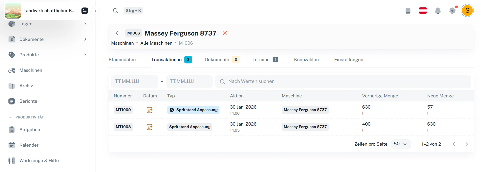
Task: Open the settings gear in the top bar
Action: coord(452,11)
